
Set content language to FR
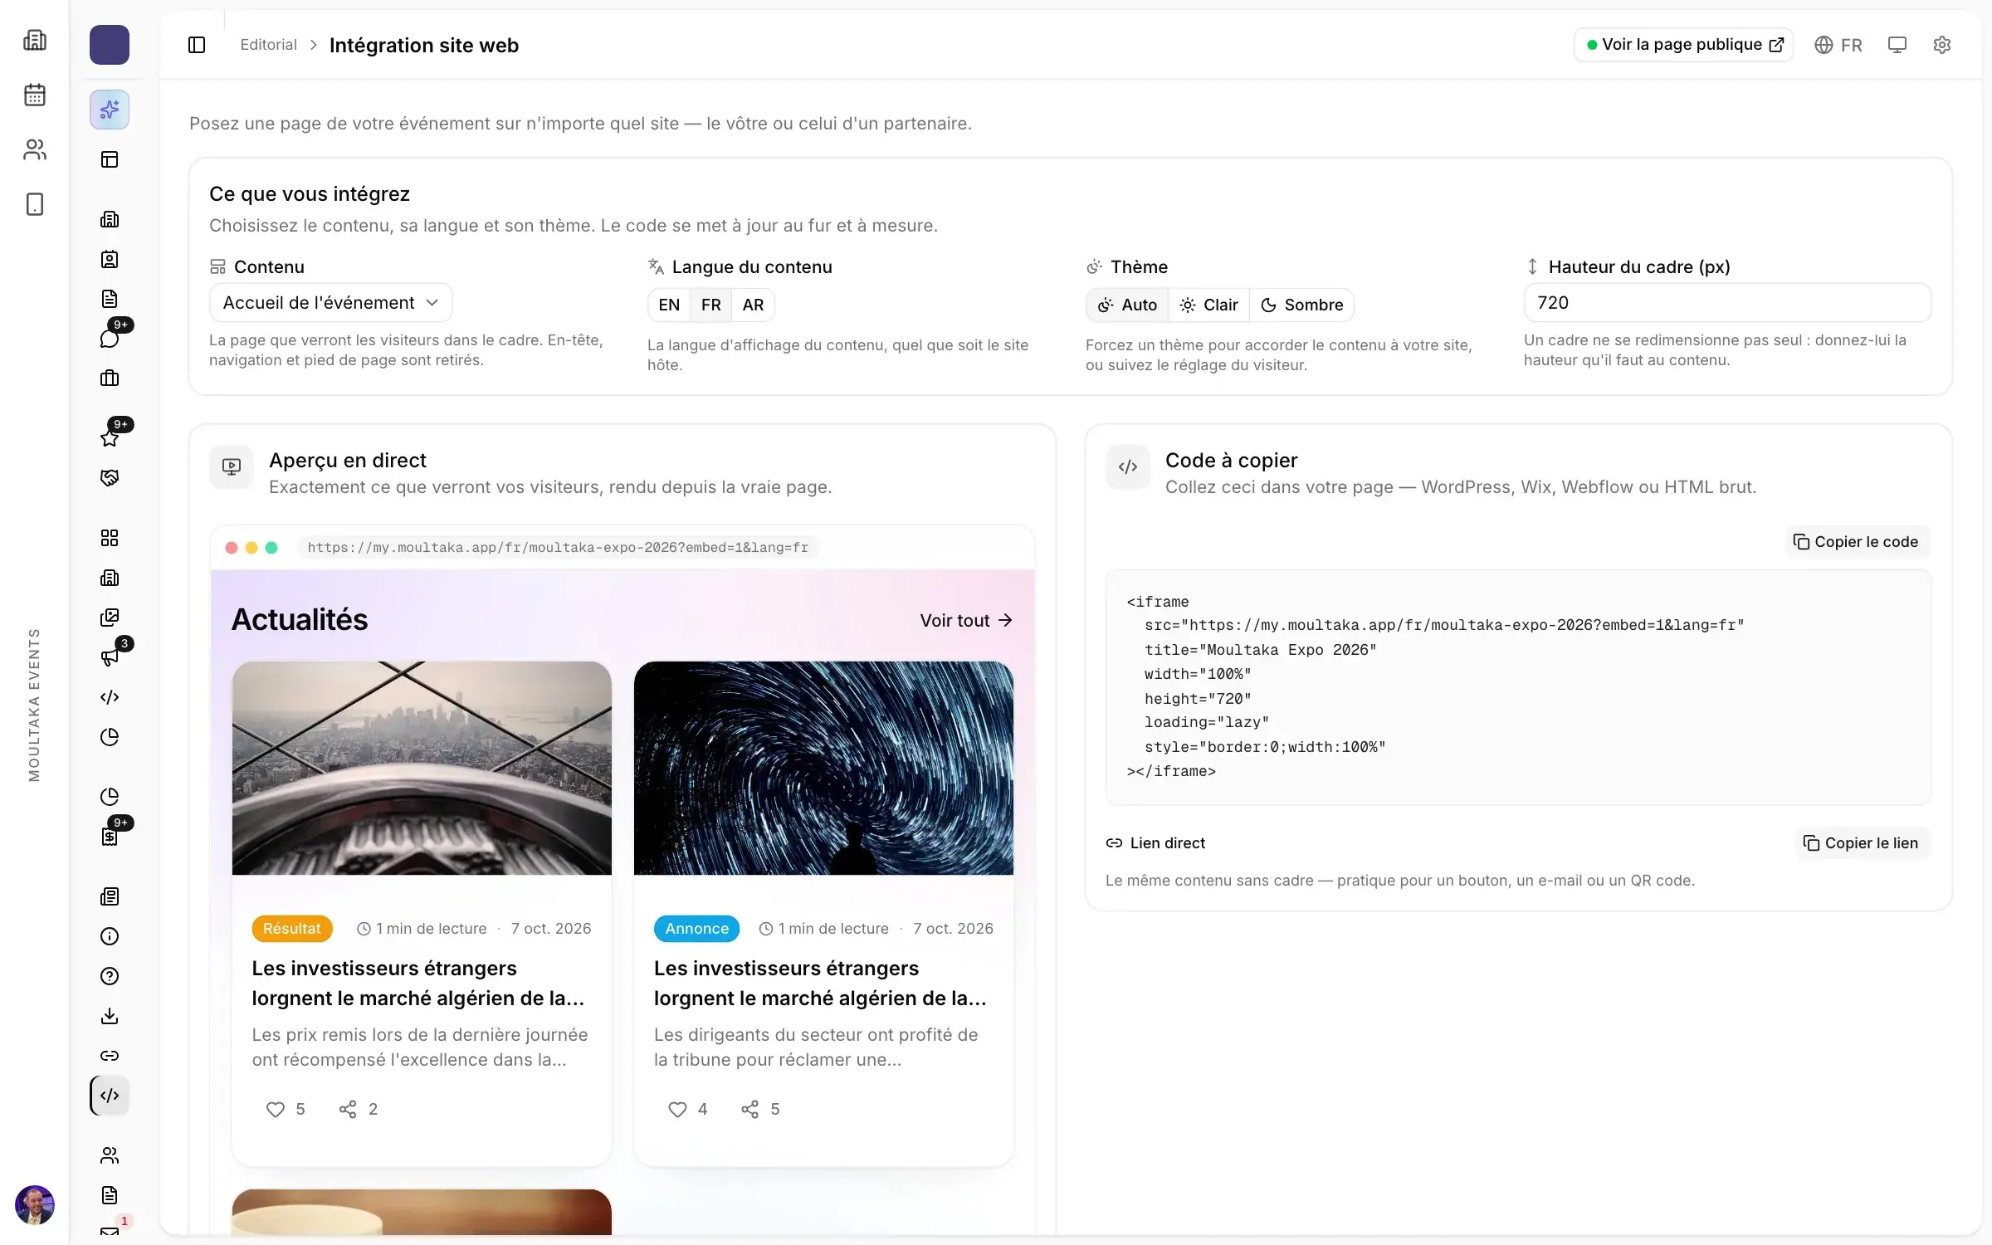711,305
